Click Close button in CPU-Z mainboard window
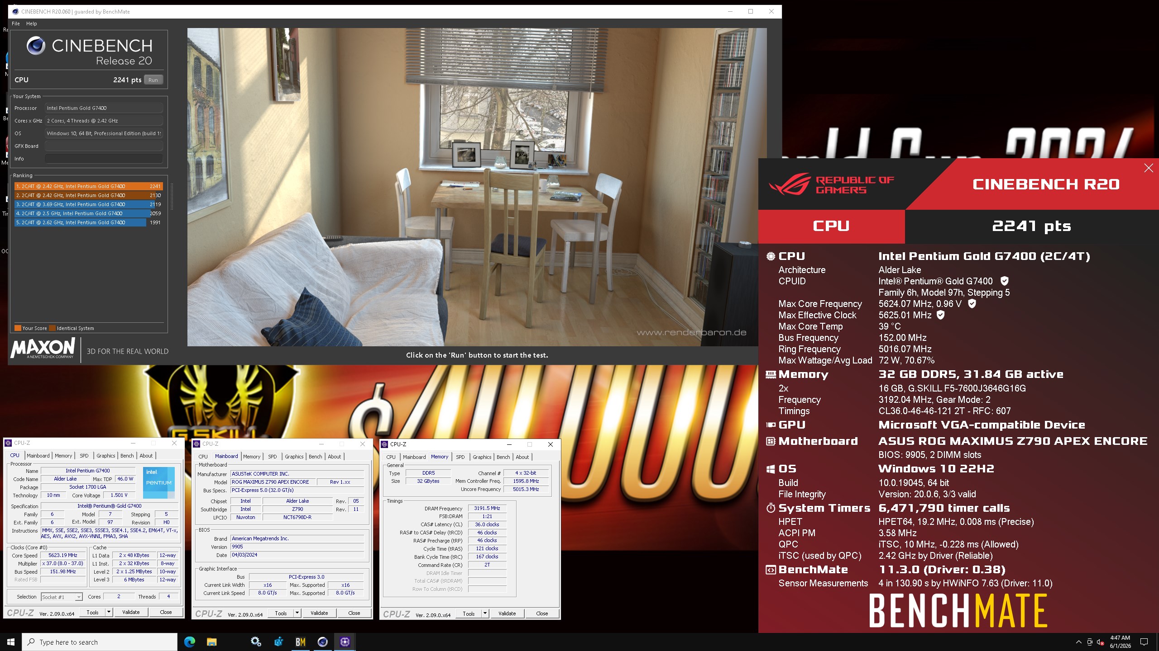This screenshot has width=1159, height=651. coord(354,613)
